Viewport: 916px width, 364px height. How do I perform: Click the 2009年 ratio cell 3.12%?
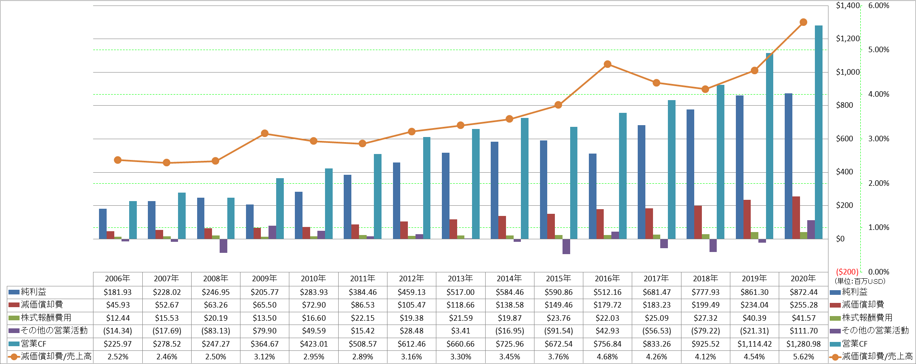click(265, 357)
